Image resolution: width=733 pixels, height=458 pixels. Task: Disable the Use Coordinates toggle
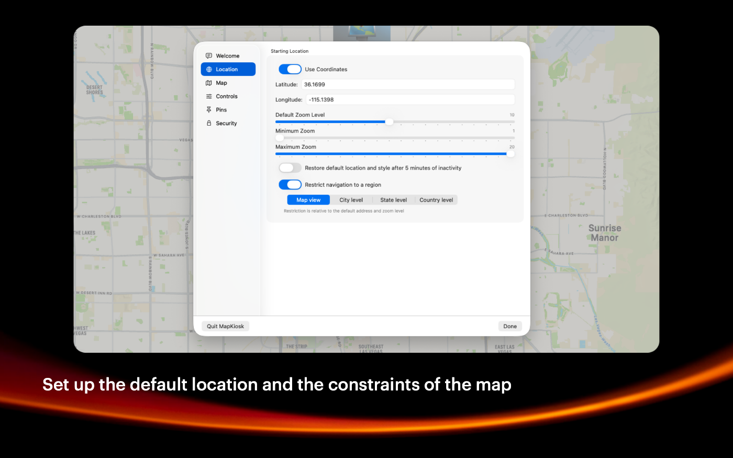tap(290, 69)
